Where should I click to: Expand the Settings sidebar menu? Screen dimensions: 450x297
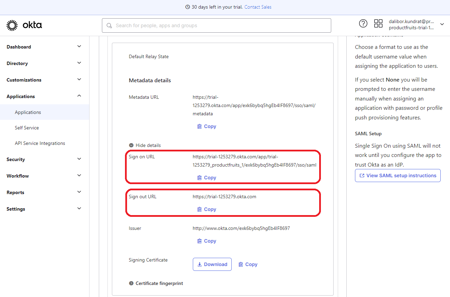(x=16, y=209)
